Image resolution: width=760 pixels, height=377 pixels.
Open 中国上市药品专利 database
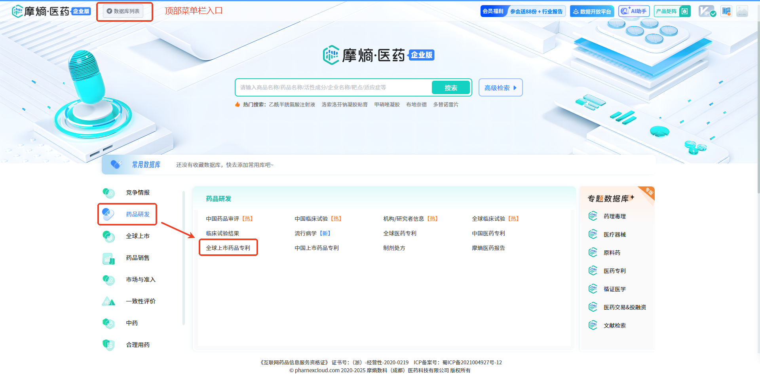click(x=317, y=248)
